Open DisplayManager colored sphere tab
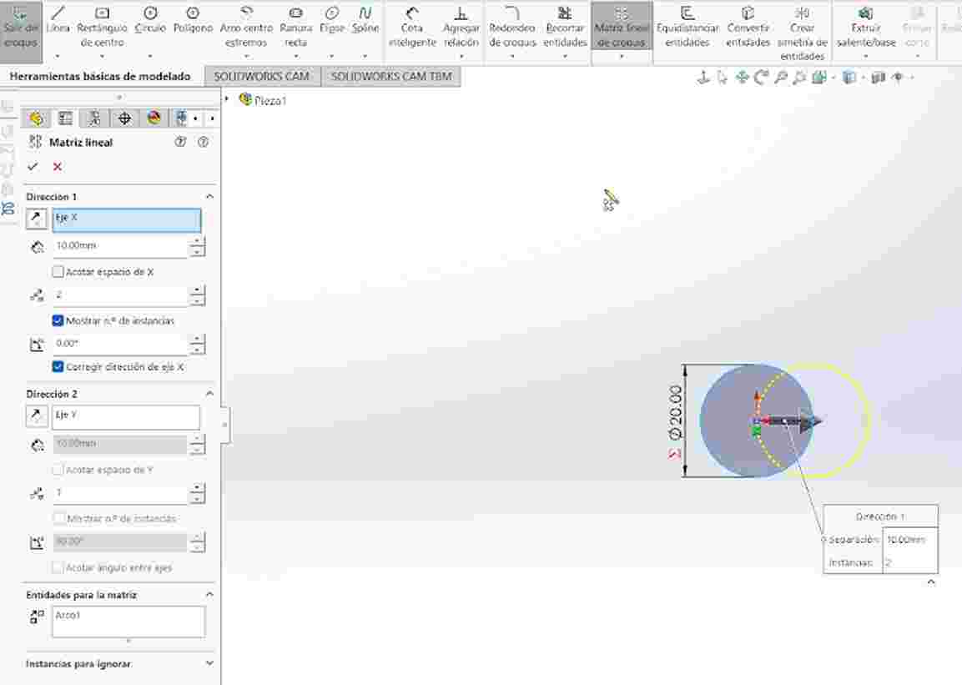Viewport: 962px width, 685px height. [x=154, y=118]
